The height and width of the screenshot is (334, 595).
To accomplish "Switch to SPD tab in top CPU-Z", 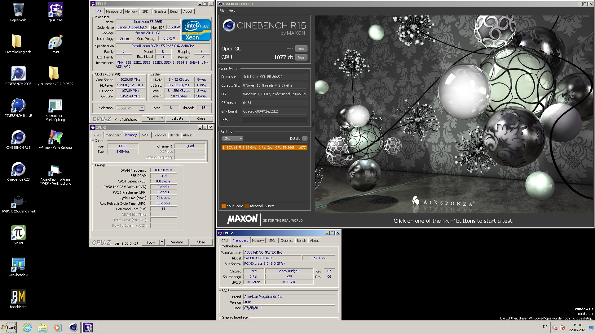I will click(145, 11).
